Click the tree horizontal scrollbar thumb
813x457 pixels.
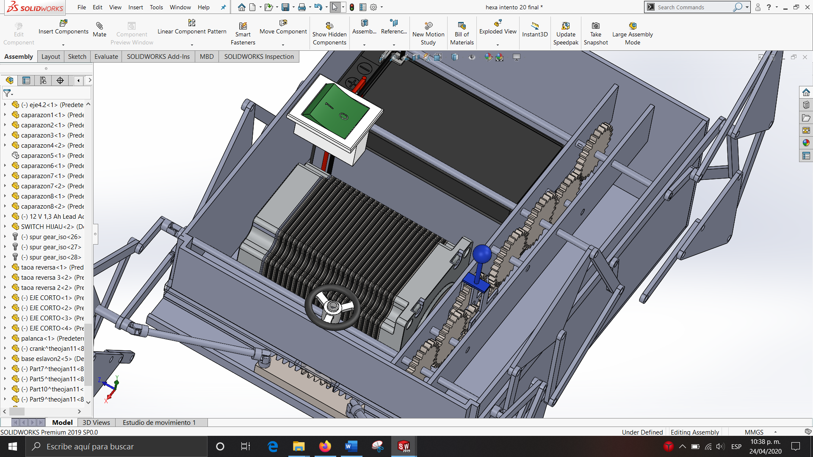click(x=17, y=411)
